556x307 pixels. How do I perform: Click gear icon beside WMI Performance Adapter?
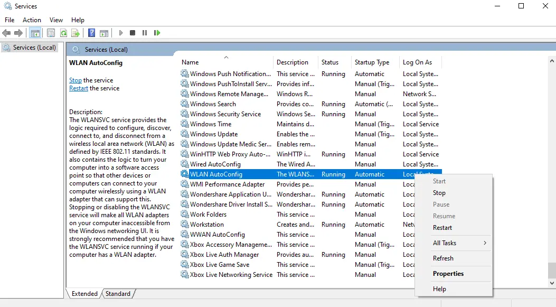tap(184, 184)
